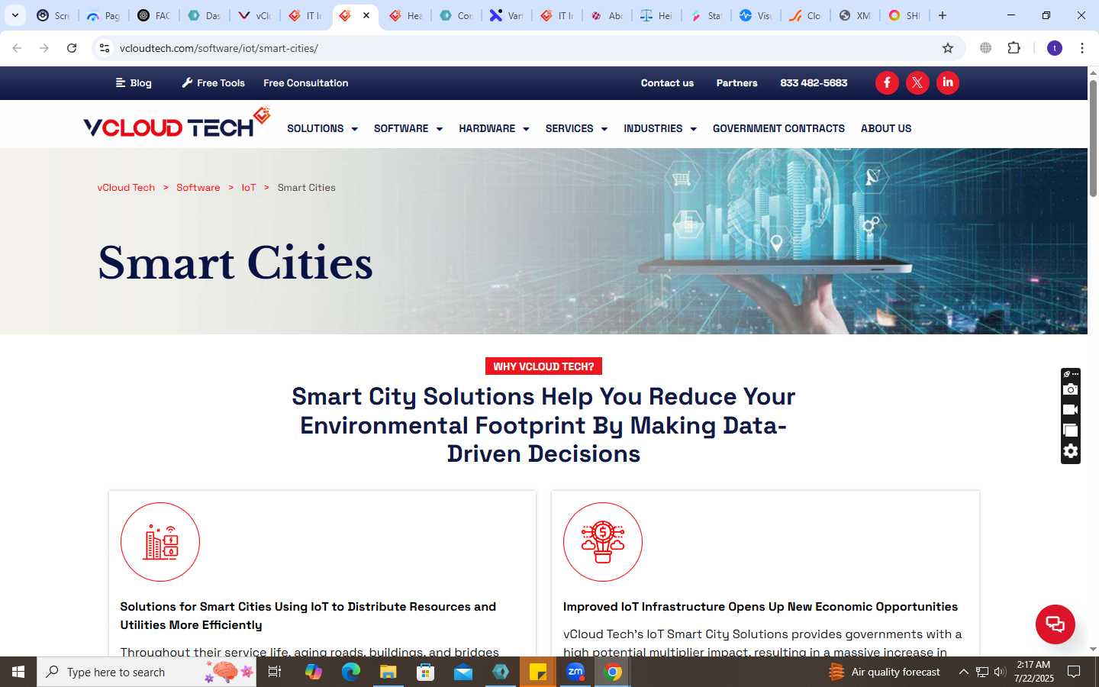Expand the INDUSTRIES menu
This screenshot has width=1099, height=687.
[660, 128]
